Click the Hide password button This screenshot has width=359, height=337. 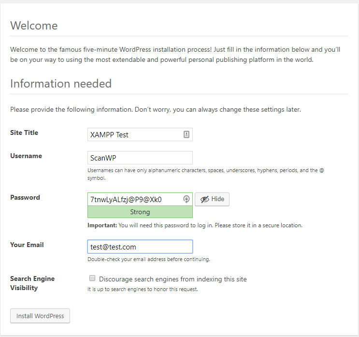coord(212,199)
